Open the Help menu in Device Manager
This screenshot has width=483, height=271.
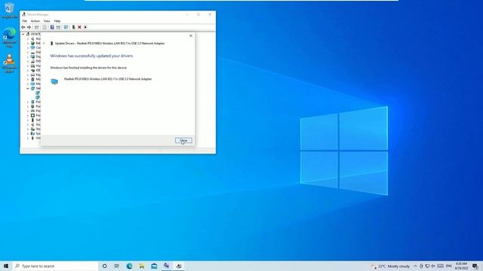click(57, 21)
